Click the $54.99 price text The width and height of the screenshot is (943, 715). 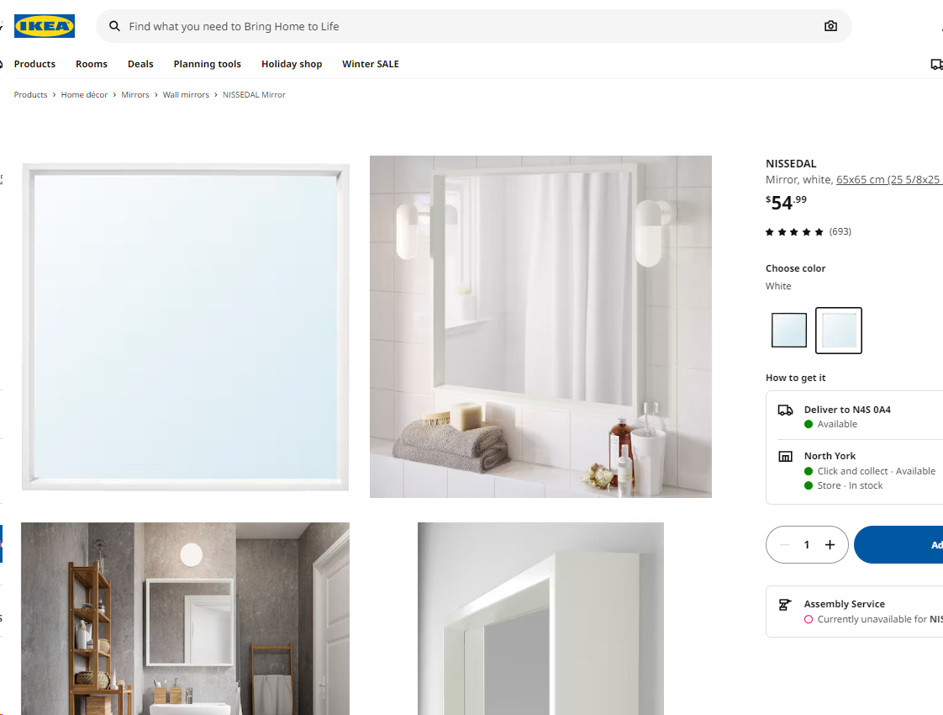click(x=786, y=202)
